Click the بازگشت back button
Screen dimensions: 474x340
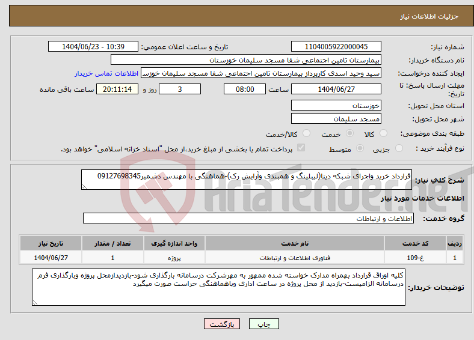pyautogui.click(x=222, y=324)
